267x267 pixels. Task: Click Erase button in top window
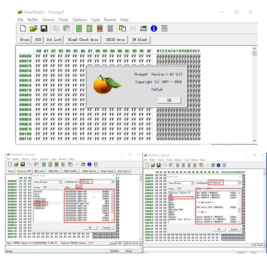25,40
